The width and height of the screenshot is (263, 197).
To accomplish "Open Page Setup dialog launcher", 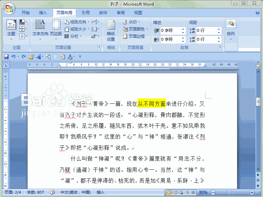I will tap(99, 47).
